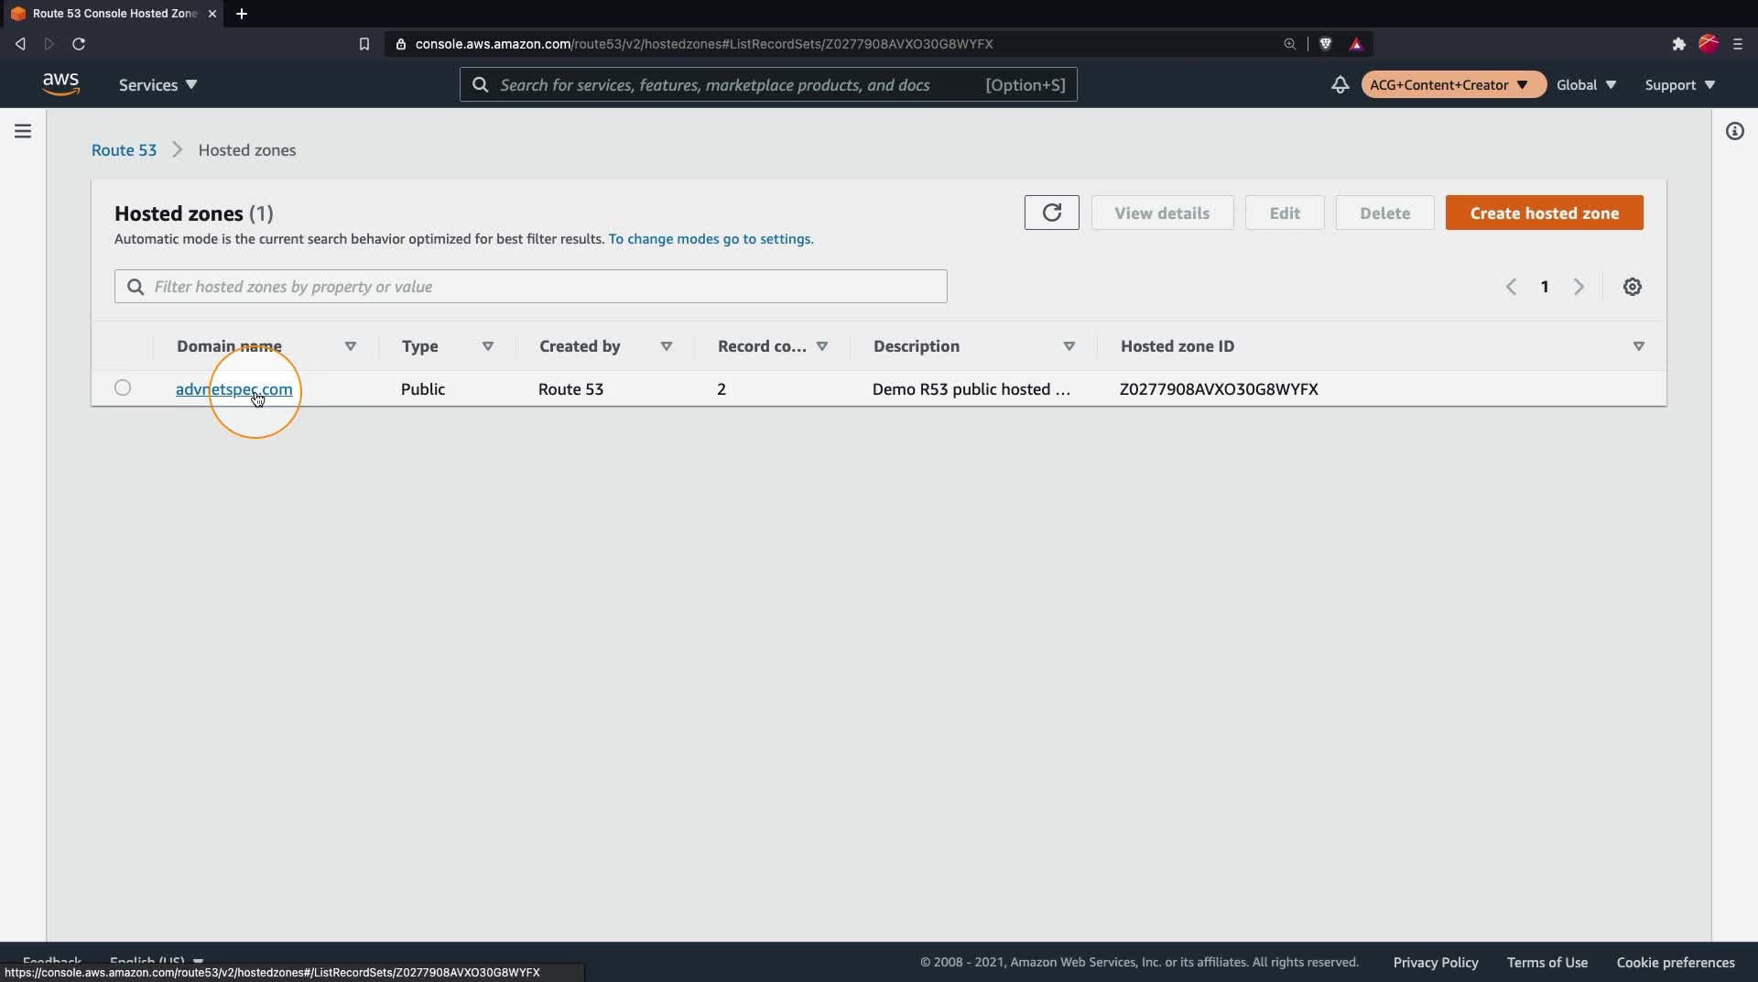Click the hosted zone ID Z0277908AVXO30G8WYFX
This screenshot has height=982, width=1758.
[1219, 389]
